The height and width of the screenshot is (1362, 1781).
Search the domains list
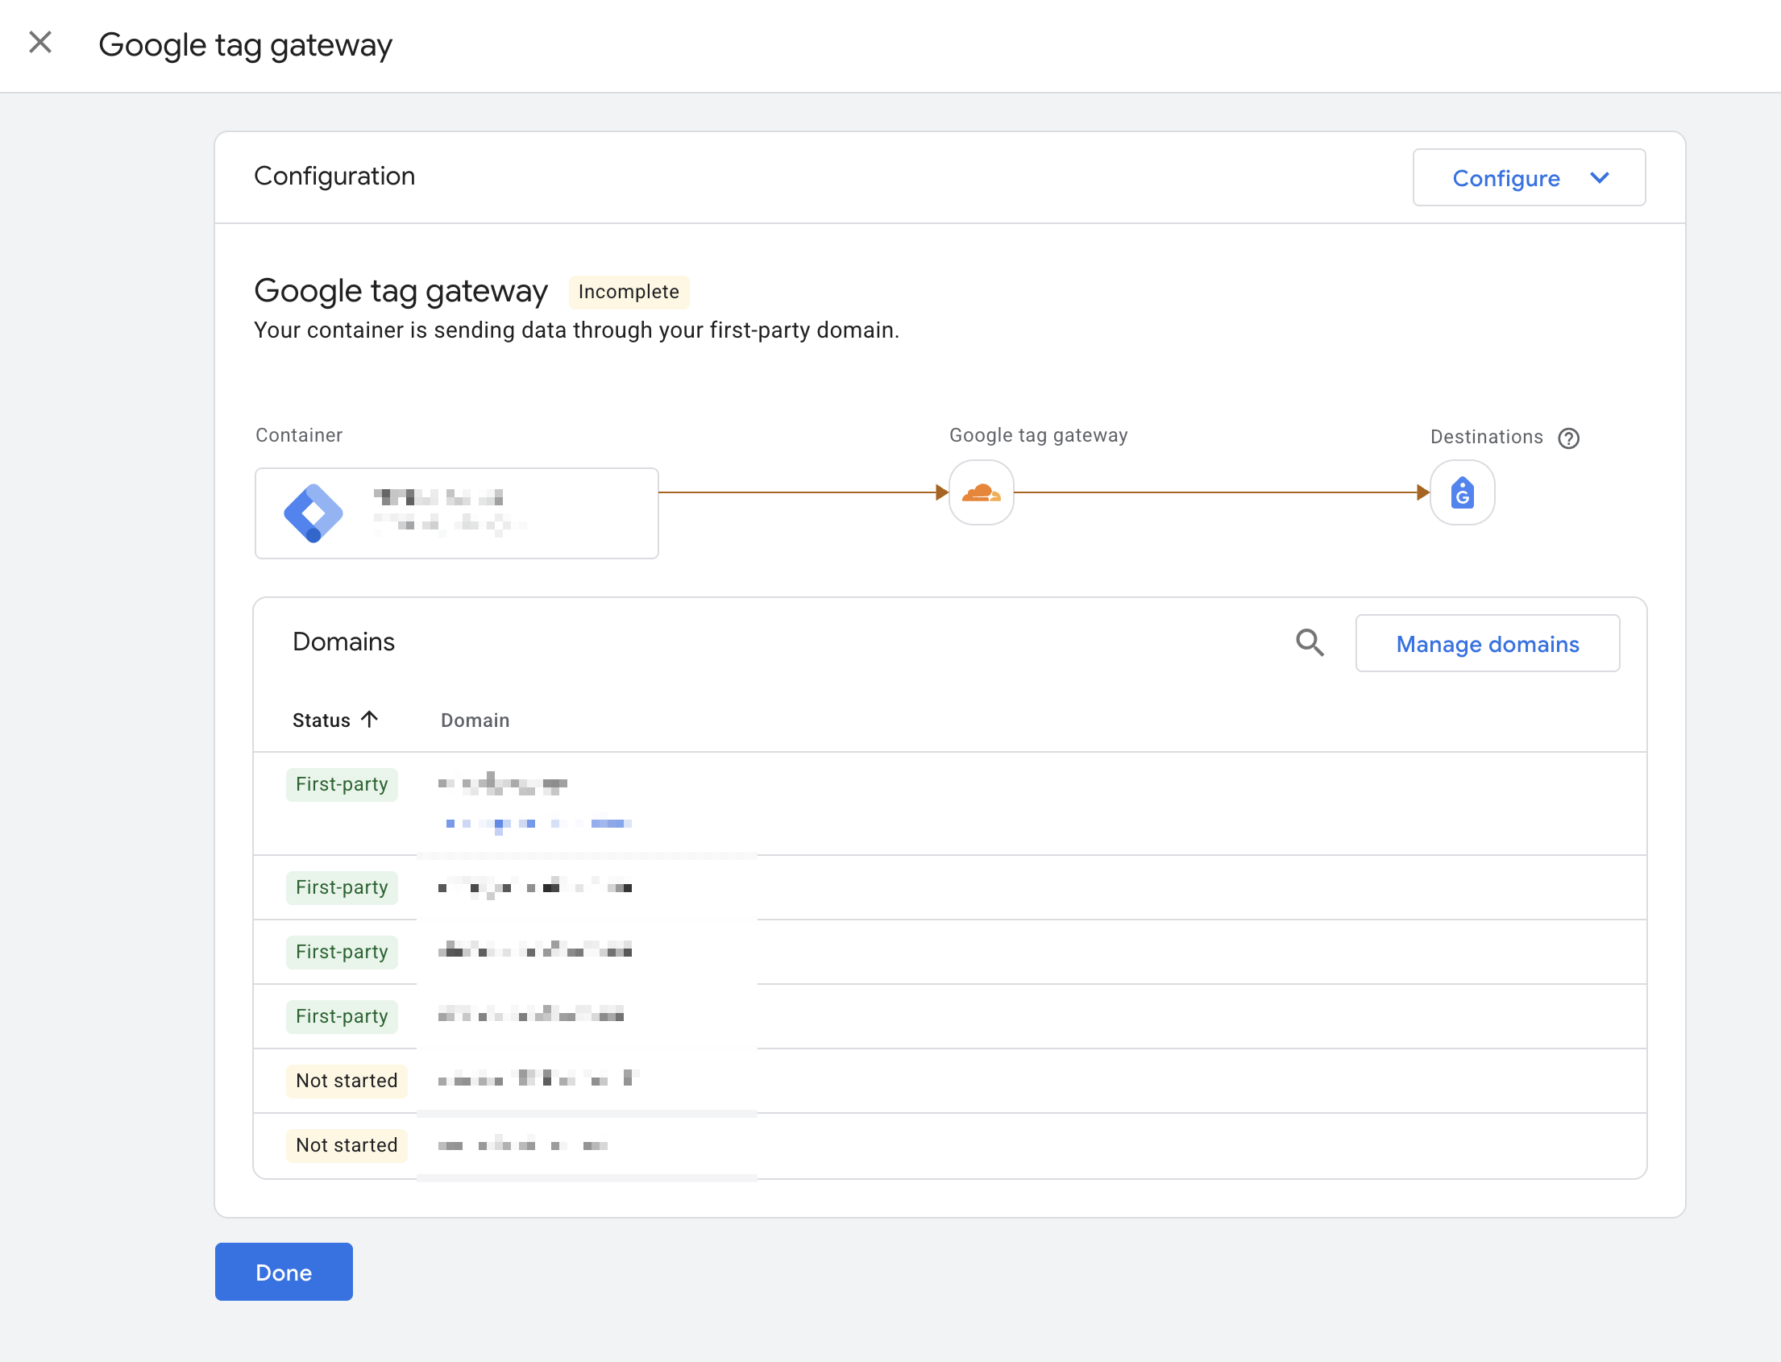click(x=1310, y=643)
